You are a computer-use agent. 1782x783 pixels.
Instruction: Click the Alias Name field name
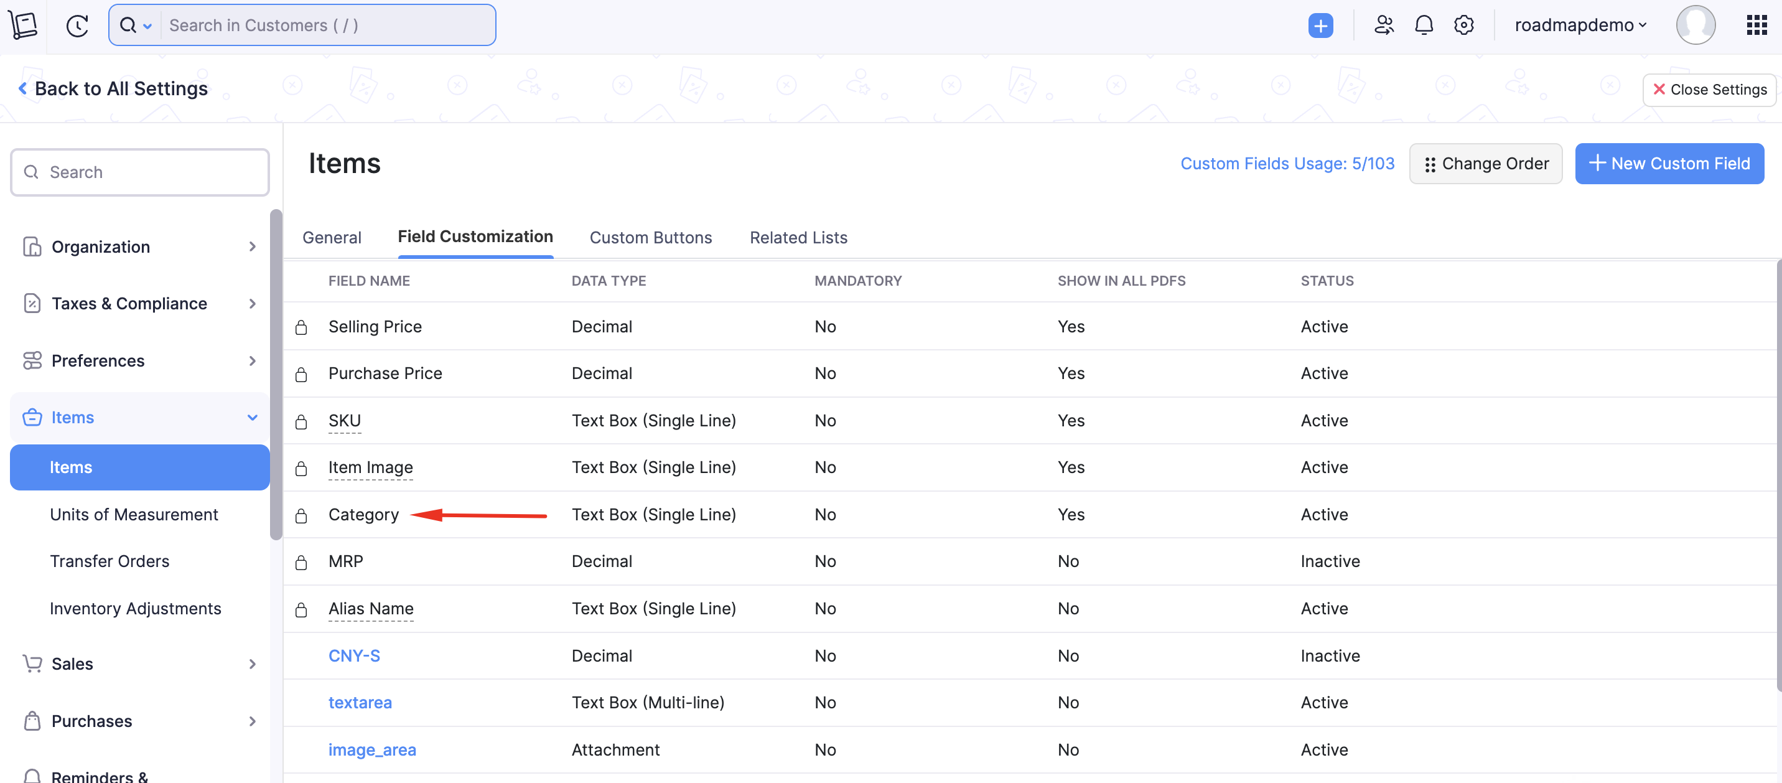[371, 609]
